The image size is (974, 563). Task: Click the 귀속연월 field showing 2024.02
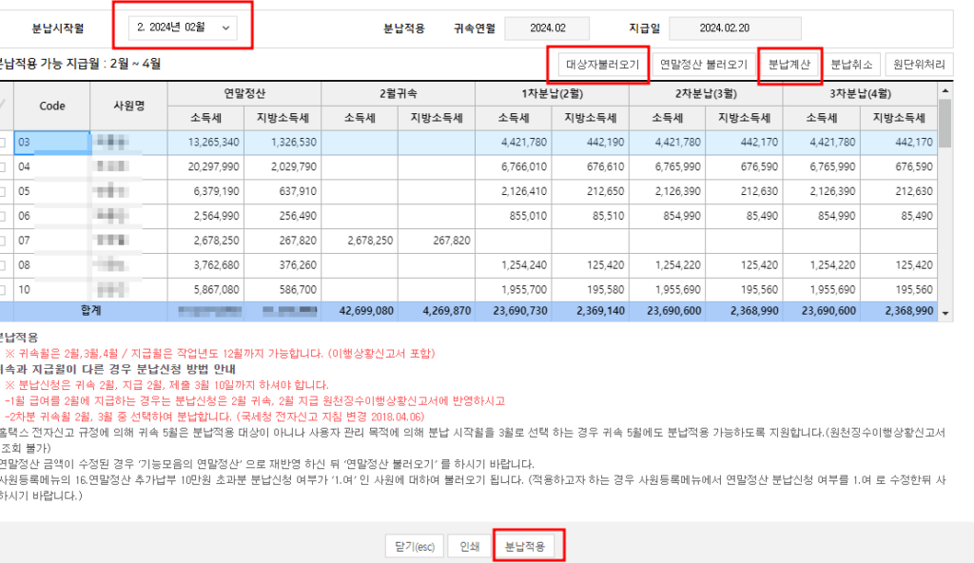tap(546, 29)
